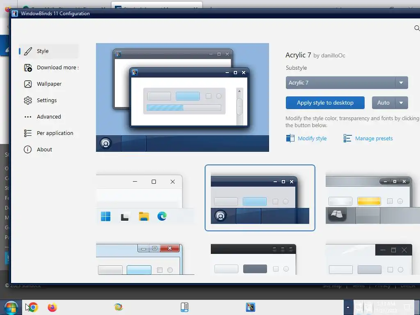Click the WindowBlinds title bar app icon
This screenshot has height=315, width=420.
click(15, 14)
